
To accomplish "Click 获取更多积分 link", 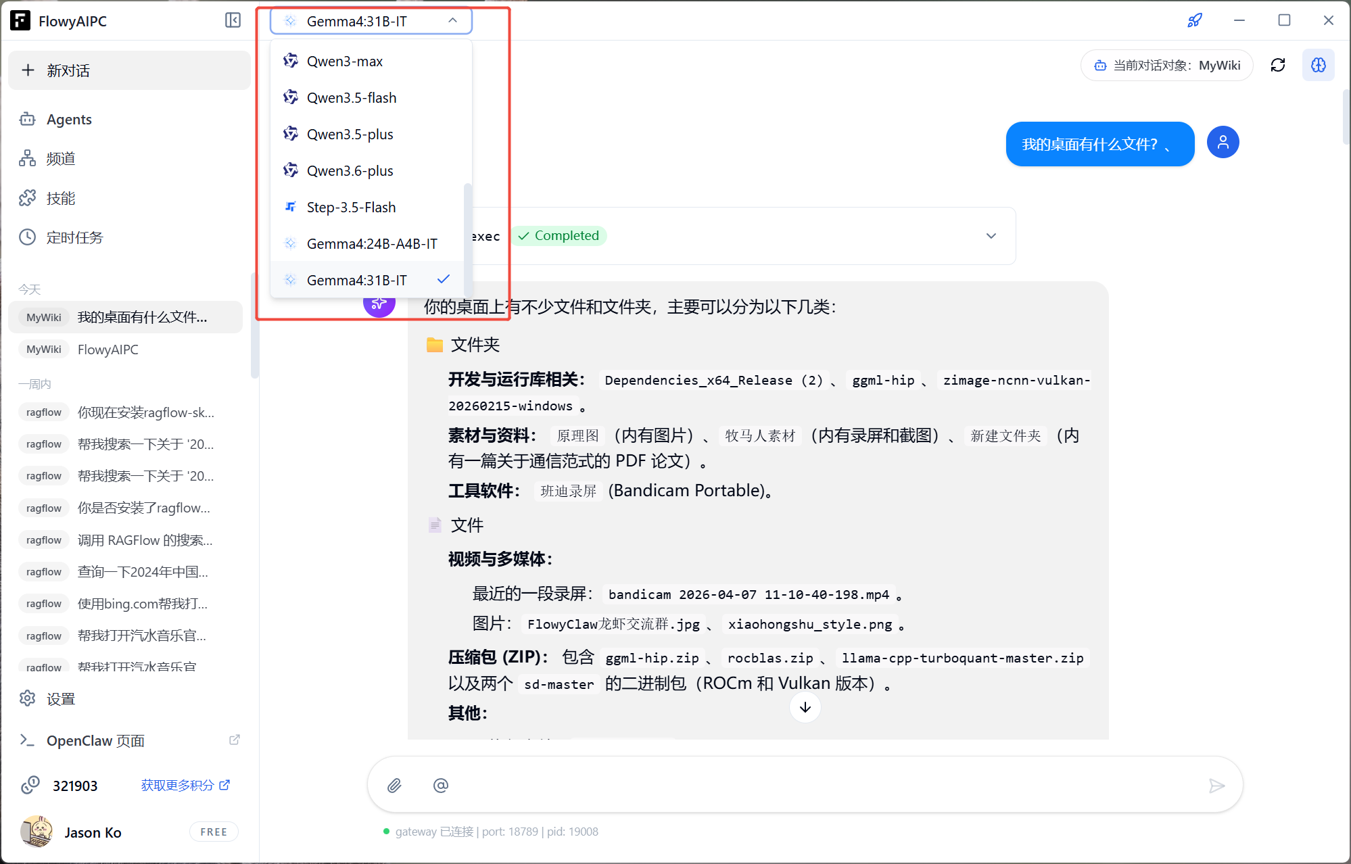I will pos(185,785).
